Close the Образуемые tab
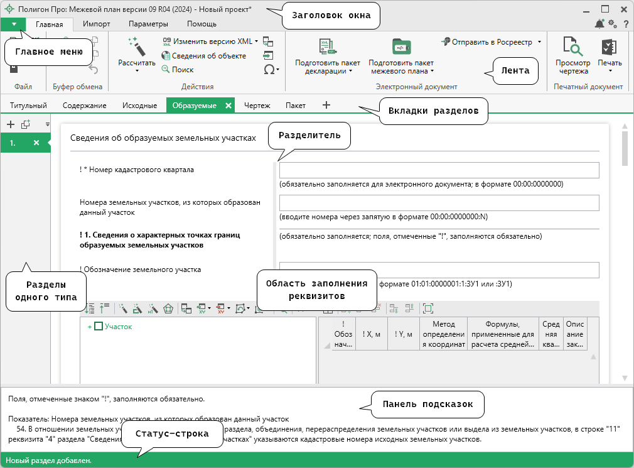Image resolution: width=634 pixels, height=468 pixels. [x=228, y=106]
